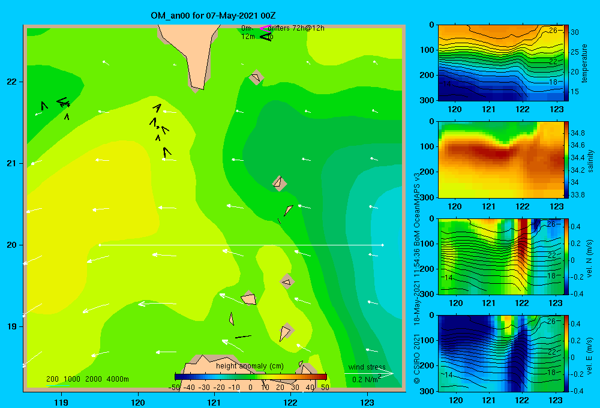This screenshot has height=408, width=600.
Task: Click the '0.2 N/m2' wind stress value
Action: (367, 379)
